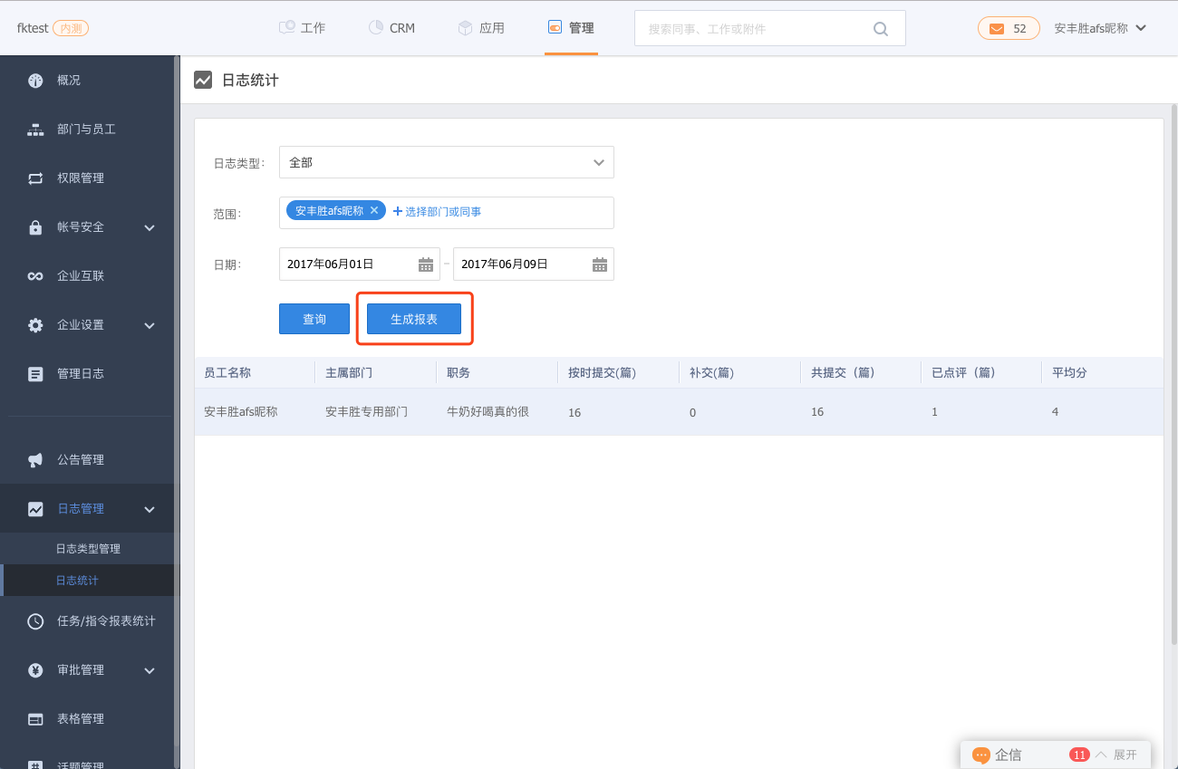
Task: Open the user account dropdown arrow
Action: 1141,28
